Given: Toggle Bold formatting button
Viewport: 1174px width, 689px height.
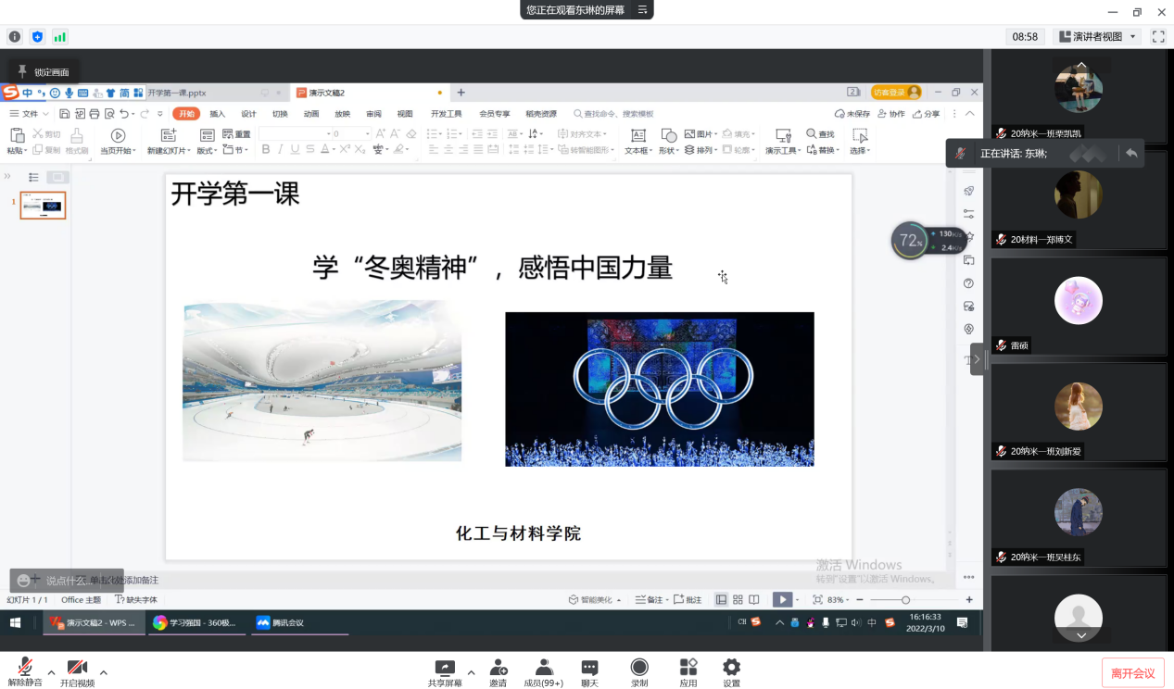Looking at the screenshot, I should tap(265, 149).
